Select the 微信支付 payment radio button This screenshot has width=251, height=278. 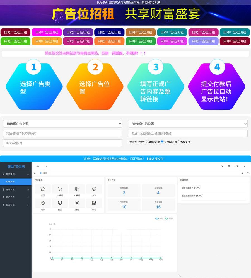click(x=148, y=142)
